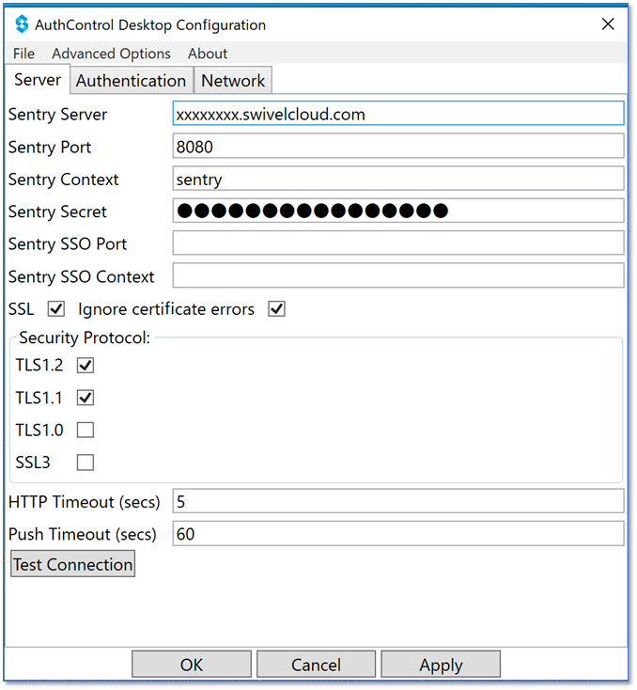637x690 pixels.
Task: Click into the Sentry SSO Port field
Action: point(398,243)
